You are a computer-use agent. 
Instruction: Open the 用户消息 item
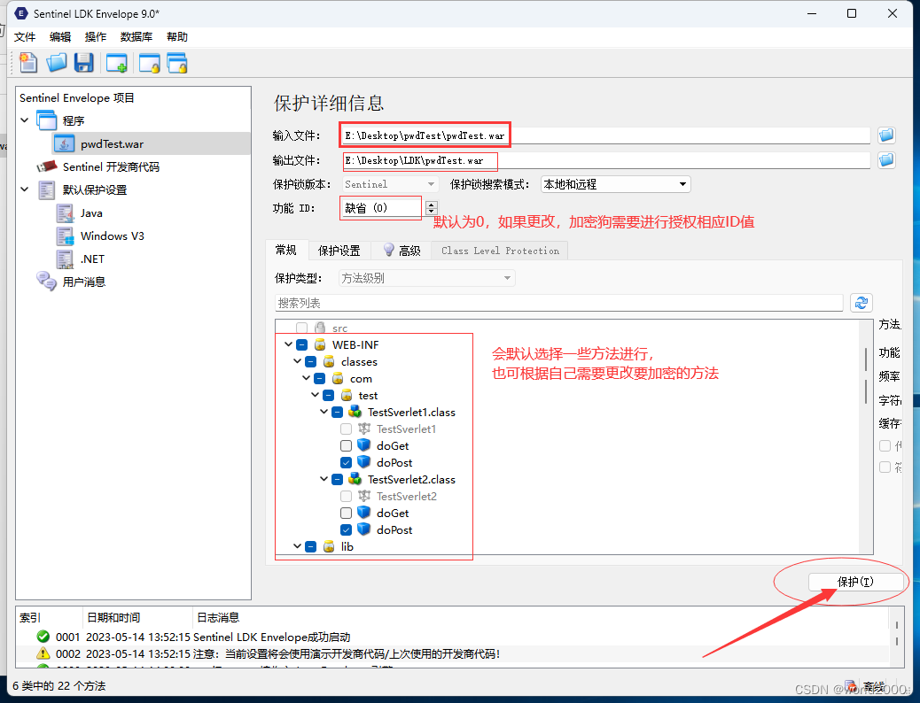[84, 282]
